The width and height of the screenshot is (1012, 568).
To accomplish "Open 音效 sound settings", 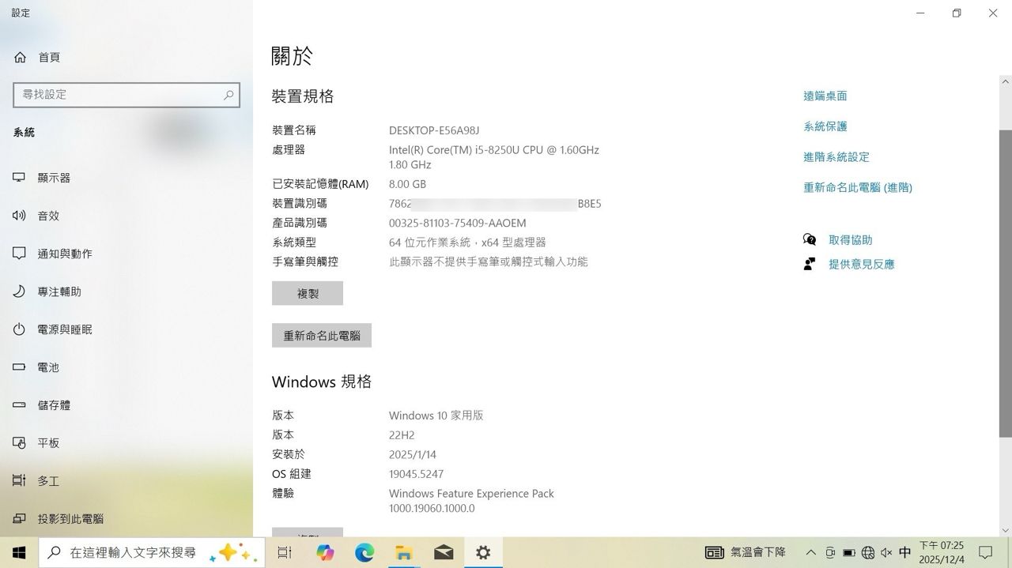I will 48,216.
